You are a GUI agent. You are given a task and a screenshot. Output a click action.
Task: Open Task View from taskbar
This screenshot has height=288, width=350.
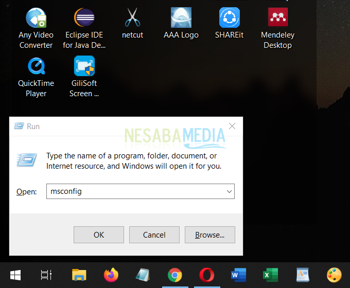[x=46, y=275]
